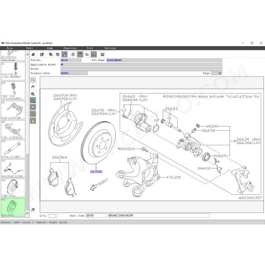This screenshot has height=265, width=265.
Task: Click the yellow triangle tool in side toolbar
Action: click(33, 114)
